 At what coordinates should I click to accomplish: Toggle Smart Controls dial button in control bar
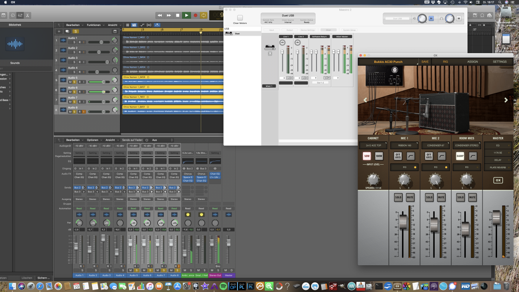coord(13,15)
